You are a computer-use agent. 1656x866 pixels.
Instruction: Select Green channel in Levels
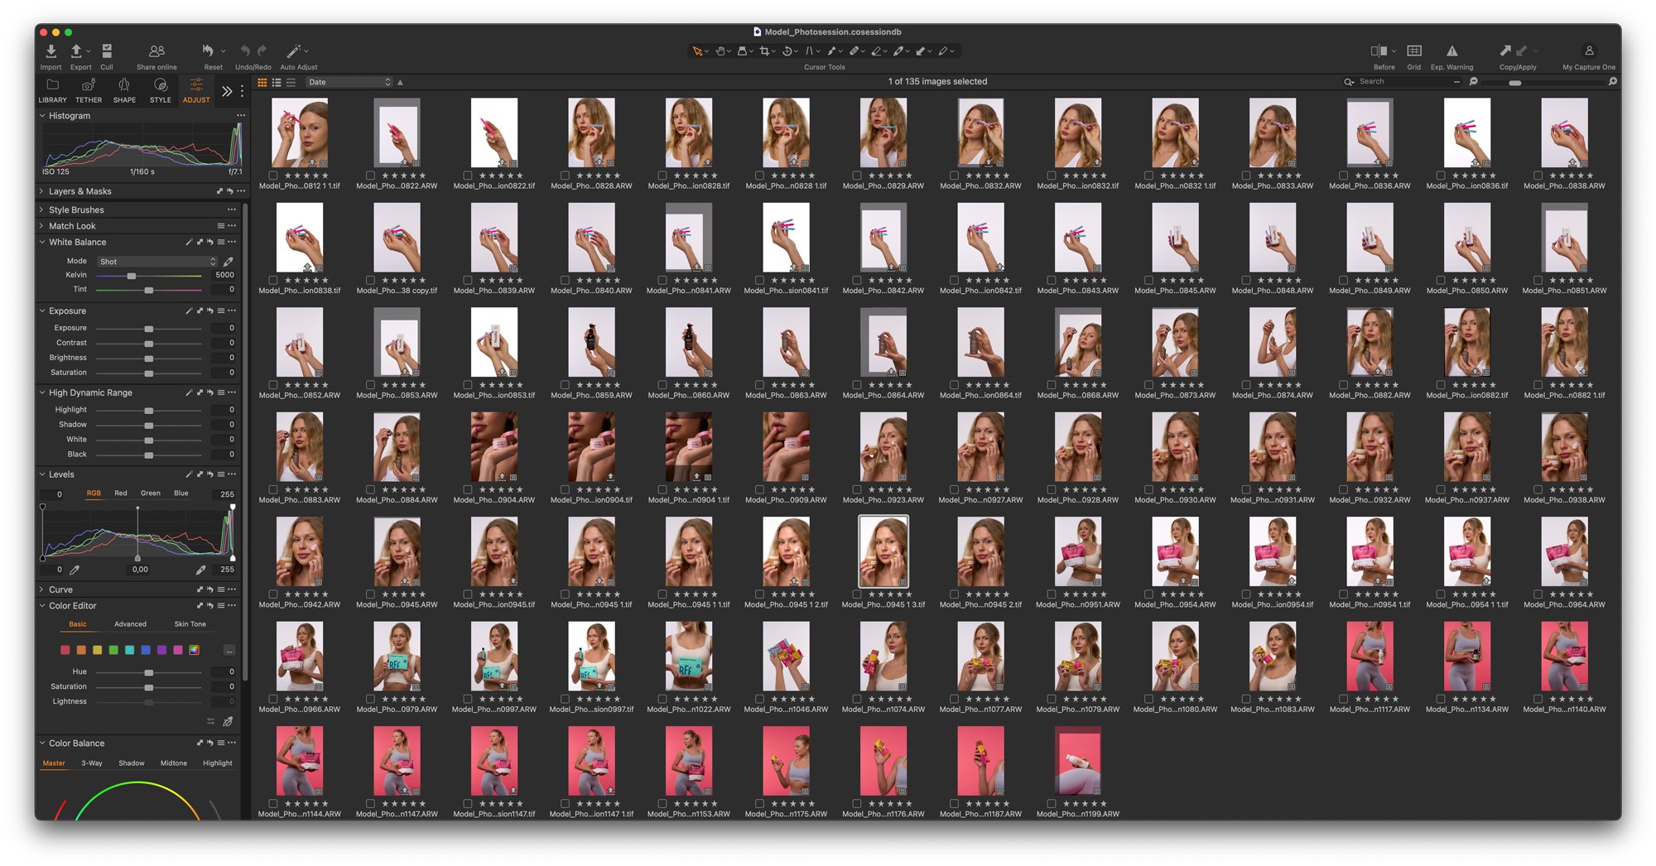click(x=151, y=493)
